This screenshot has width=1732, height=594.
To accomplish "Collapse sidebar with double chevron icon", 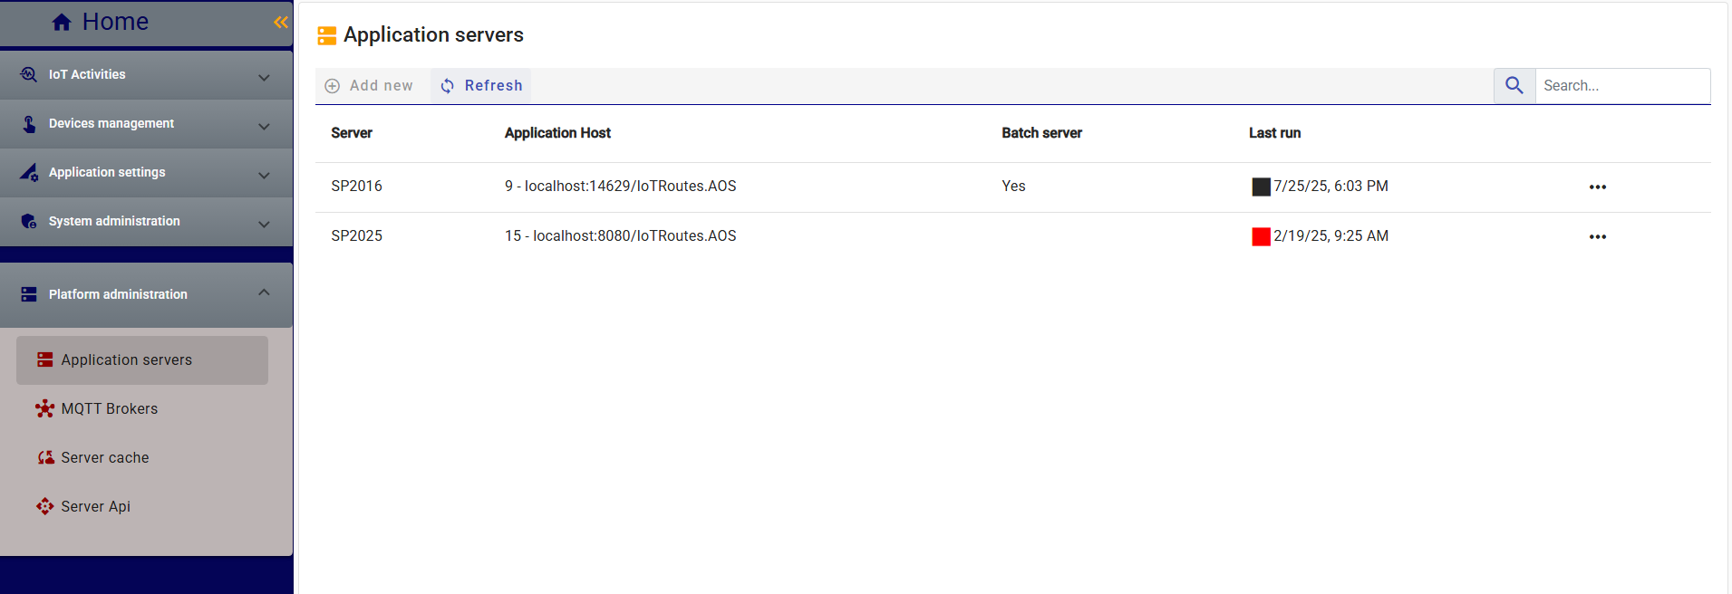I will pyautogui.click(x=281, y=23).
